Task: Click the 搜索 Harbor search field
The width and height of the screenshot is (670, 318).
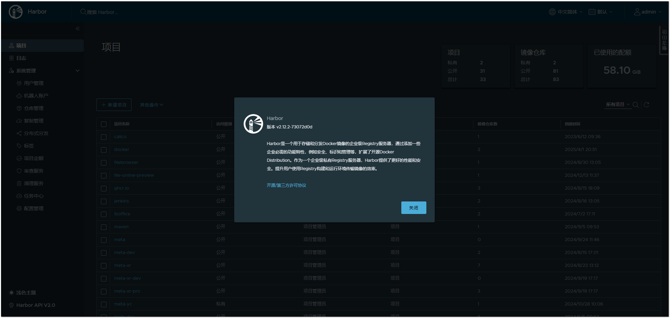Action: (102, 12)
